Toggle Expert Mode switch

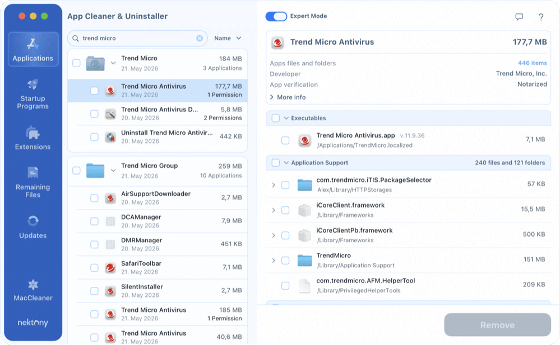tap(276, 16)
